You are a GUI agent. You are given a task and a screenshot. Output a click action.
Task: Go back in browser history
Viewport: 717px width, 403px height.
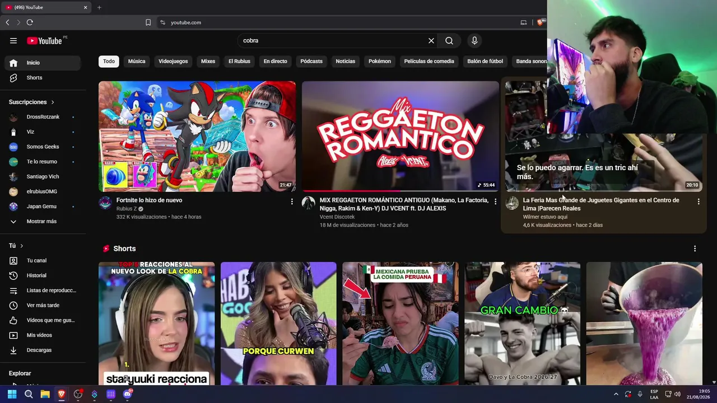[7, 22]
